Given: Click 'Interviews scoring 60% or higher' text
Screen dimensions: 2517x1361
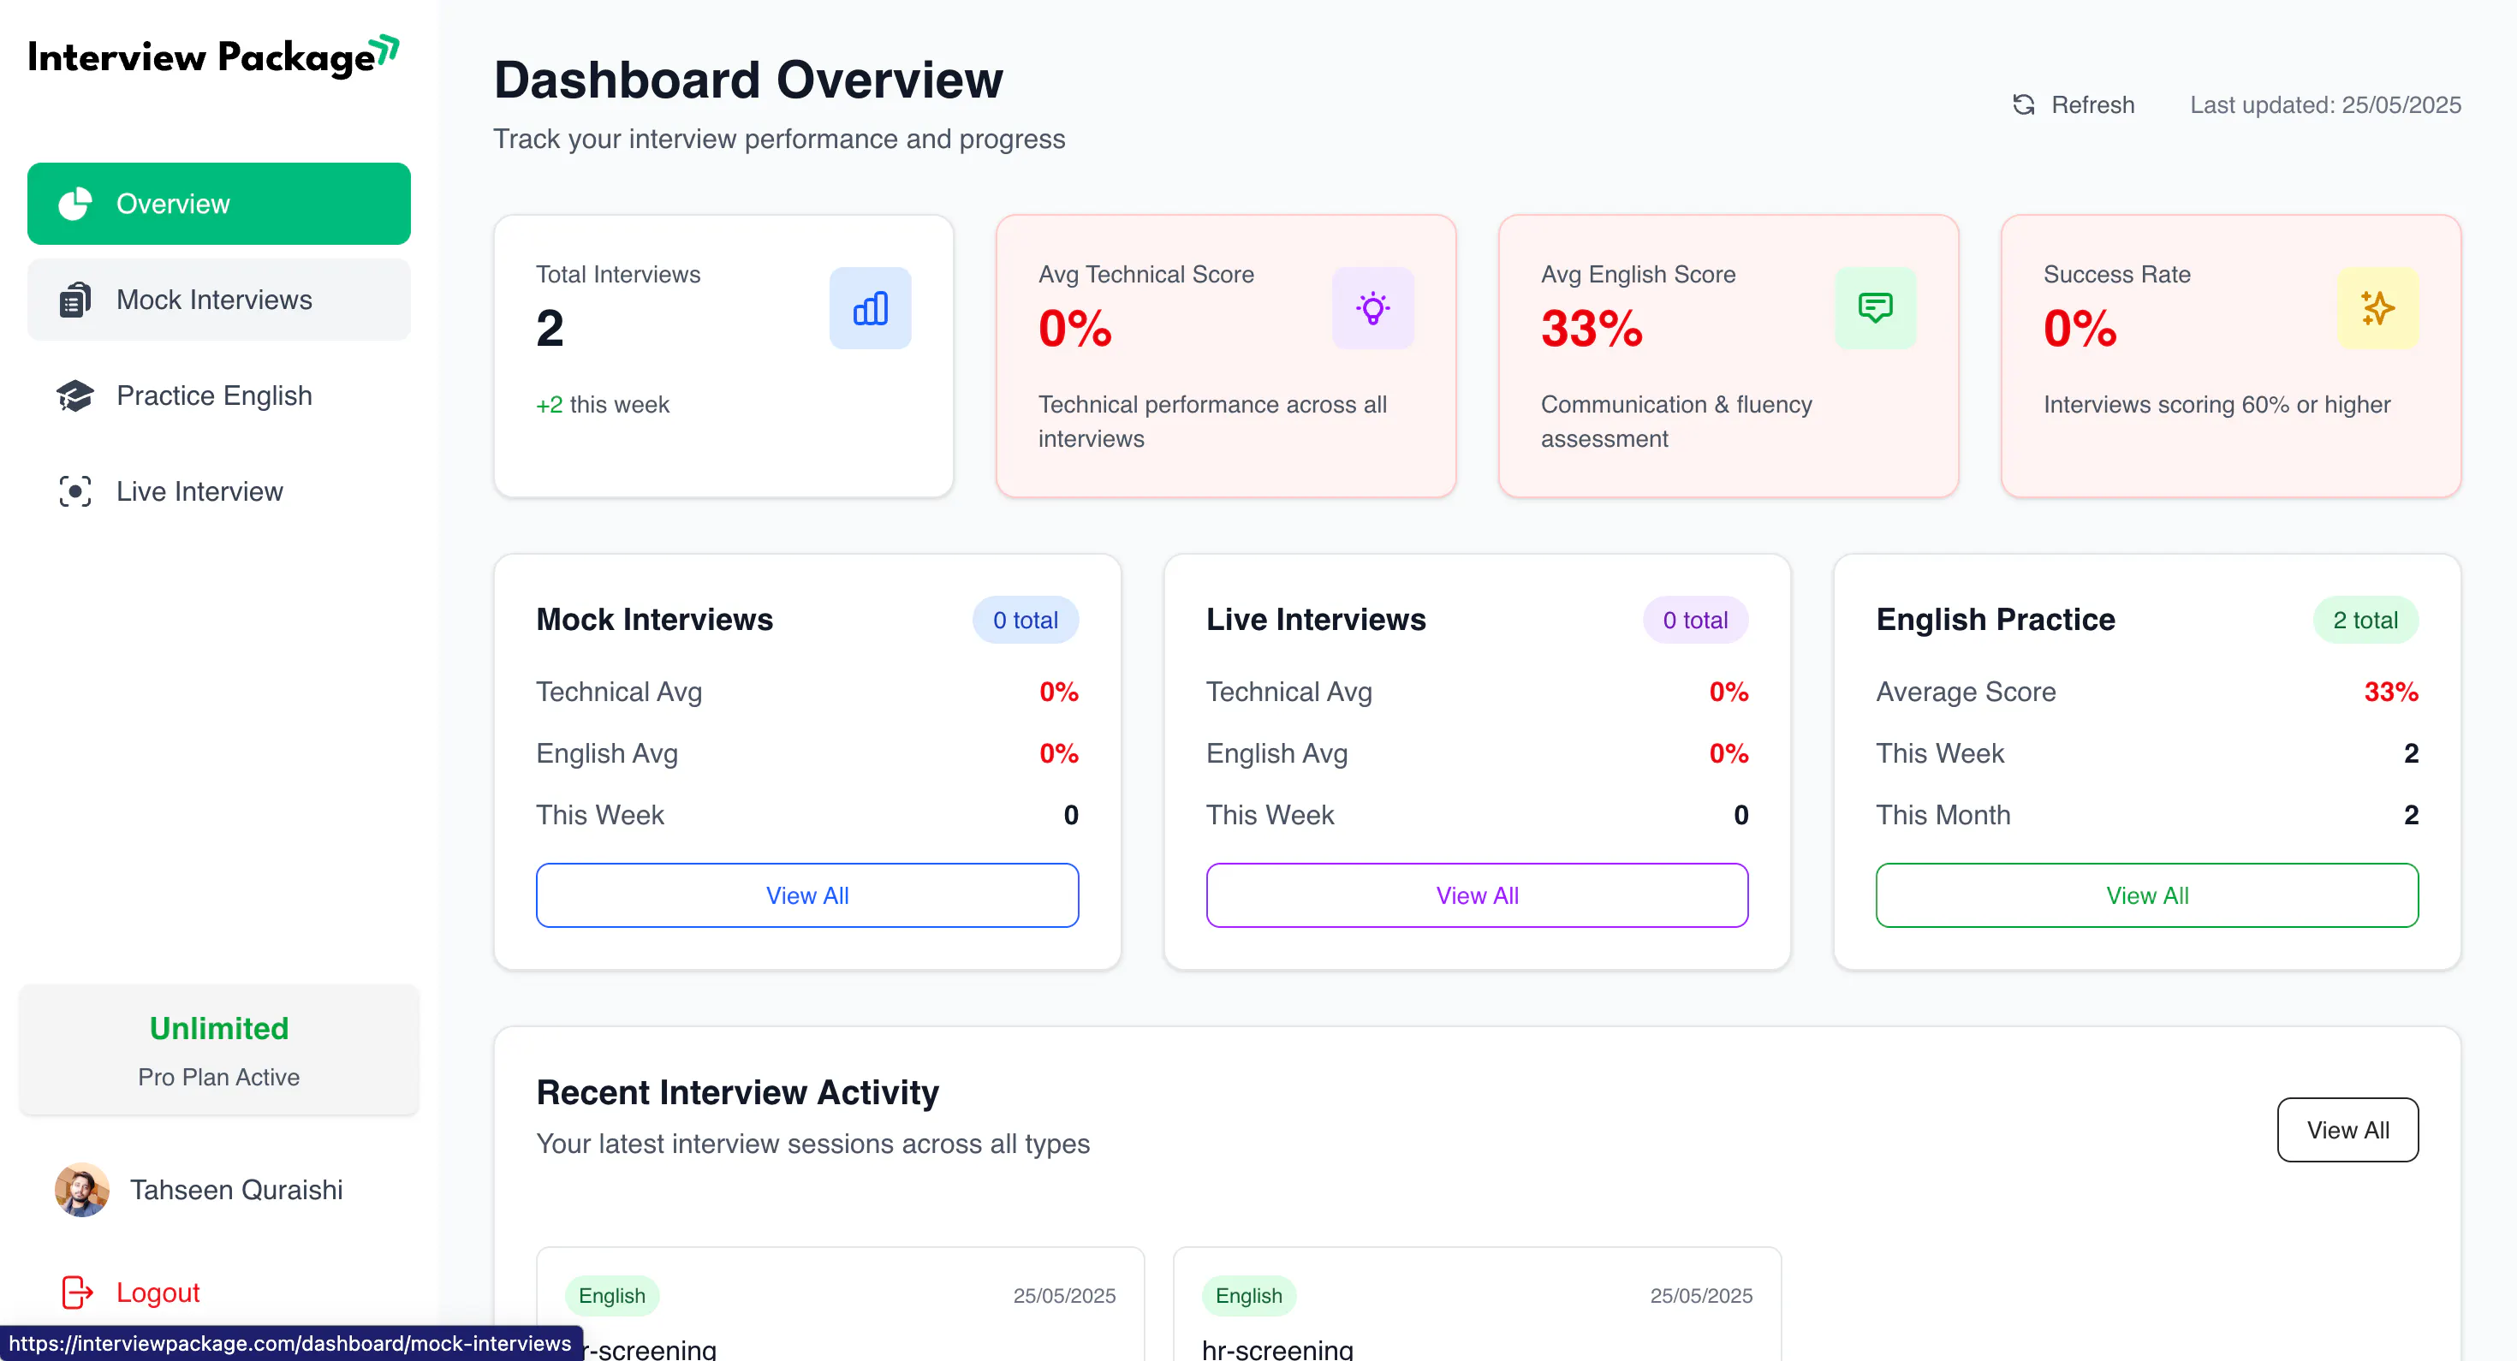Looking at the screenshot, I should pos(2217,405).
